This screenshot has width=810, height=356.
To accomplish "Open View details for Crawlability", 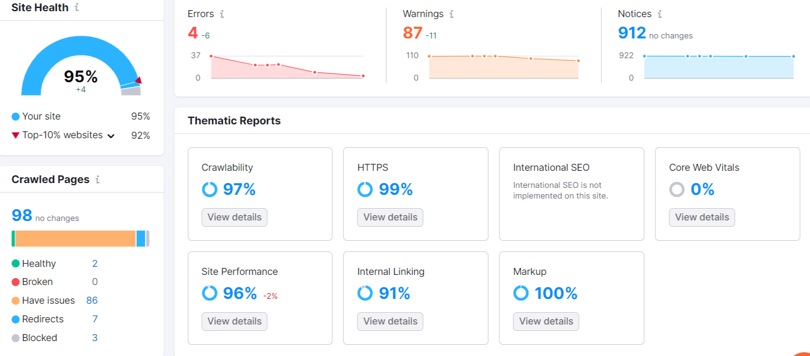I will 234,217.
